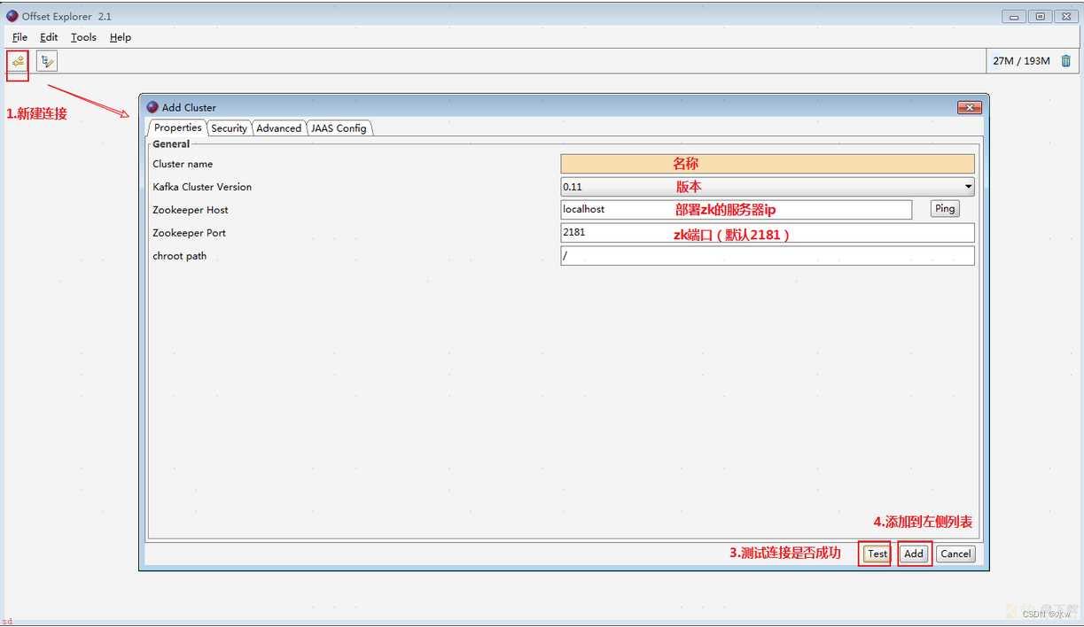Switch to the Security tab
Image resolution: width=1084 pixels, height=627 pixels.
229,128
